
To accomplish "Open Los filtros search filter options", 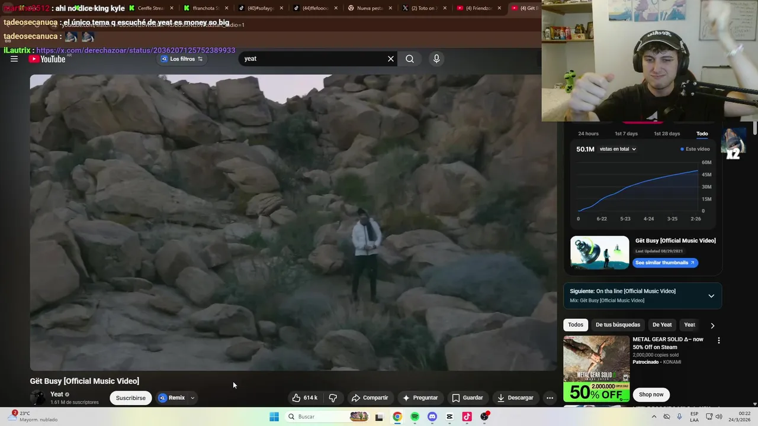I will pyautogui.click(x=182, y=59).
